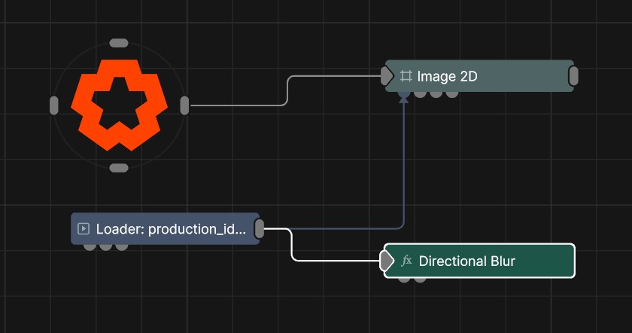Select the Directional Blur node title
Screen dimensions: 632x333
coord(466,261)
